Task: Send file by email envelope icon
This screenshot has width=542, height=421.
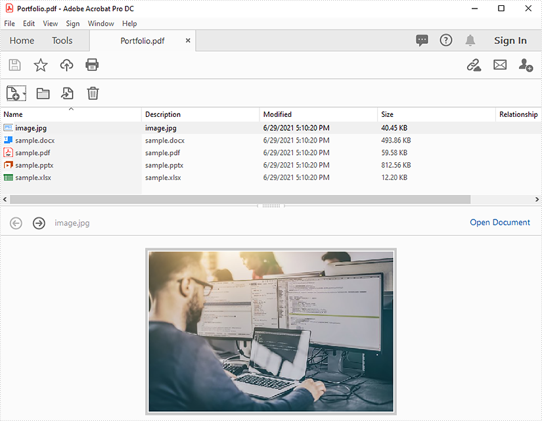Action: [500, 65]
